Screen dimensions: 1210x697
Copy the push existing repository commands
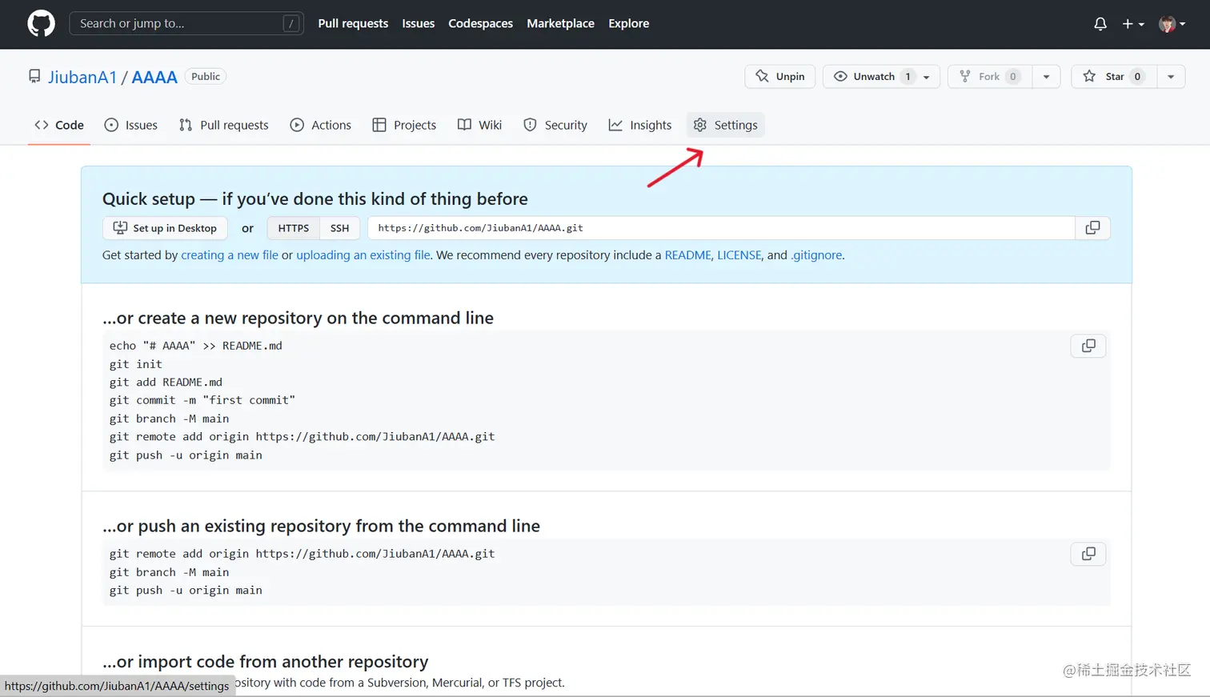tap(1088, 554)
